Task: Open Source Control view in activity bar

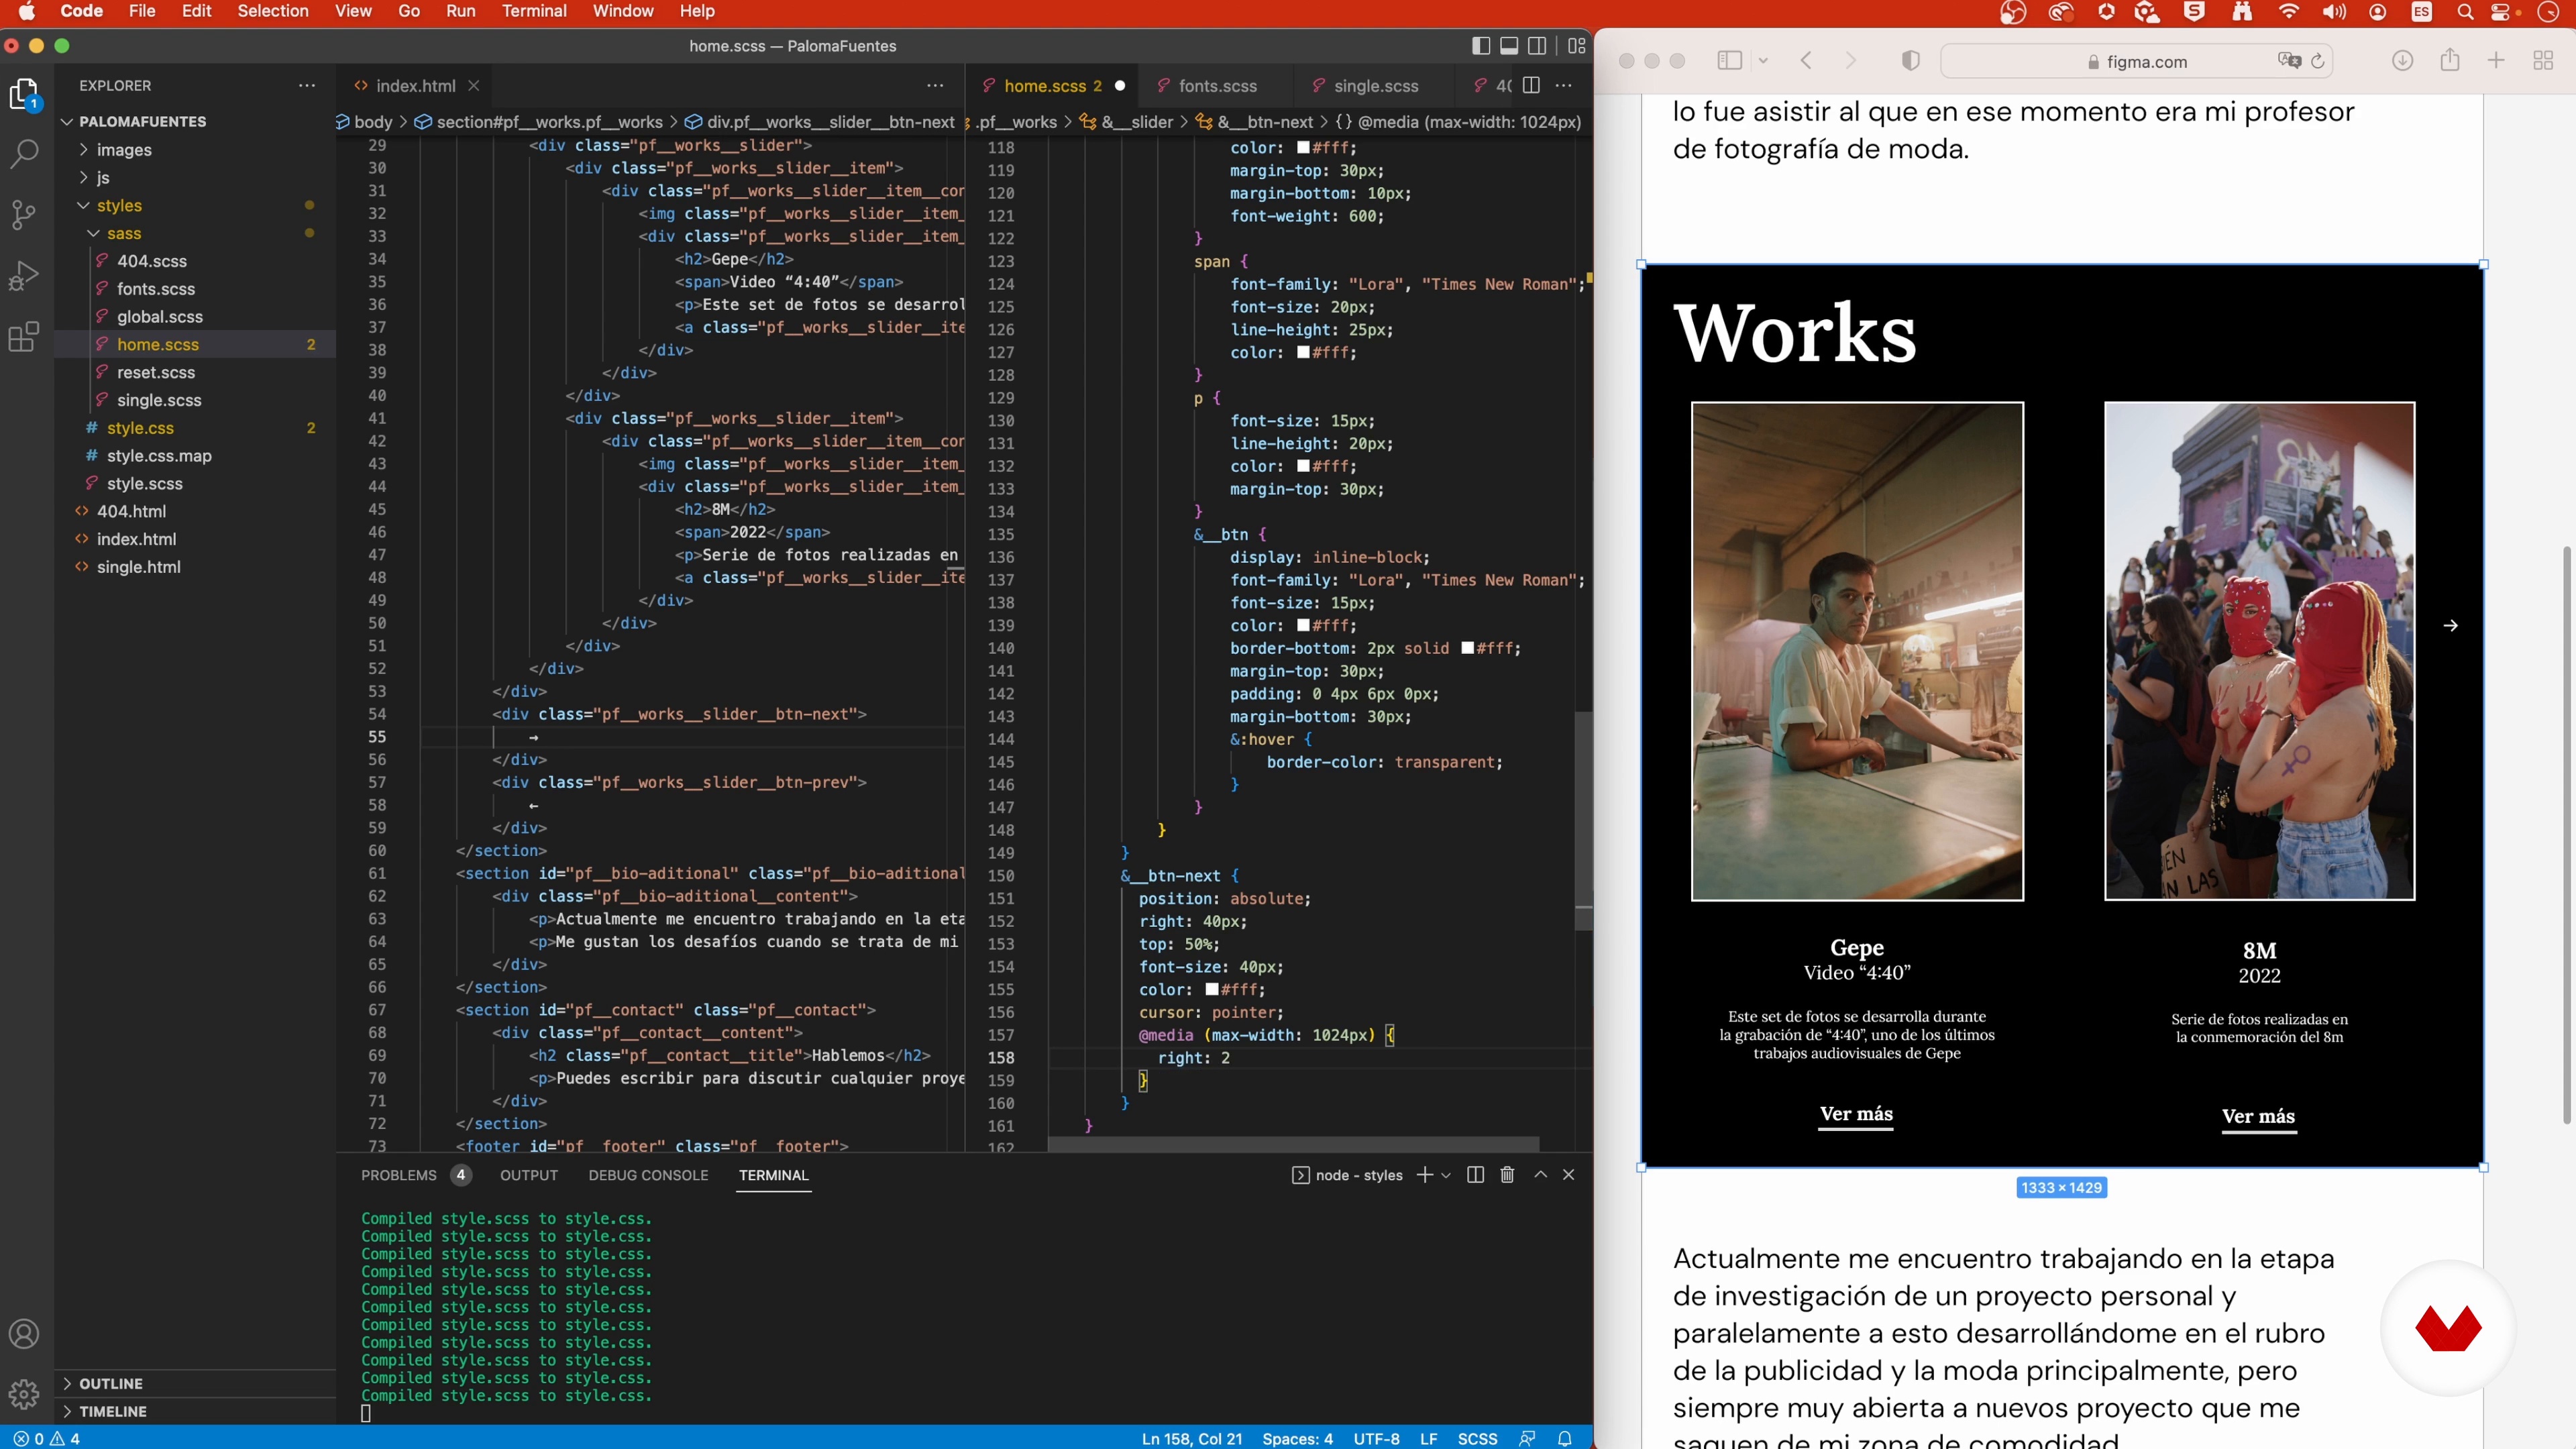Action: pos(24,214)
